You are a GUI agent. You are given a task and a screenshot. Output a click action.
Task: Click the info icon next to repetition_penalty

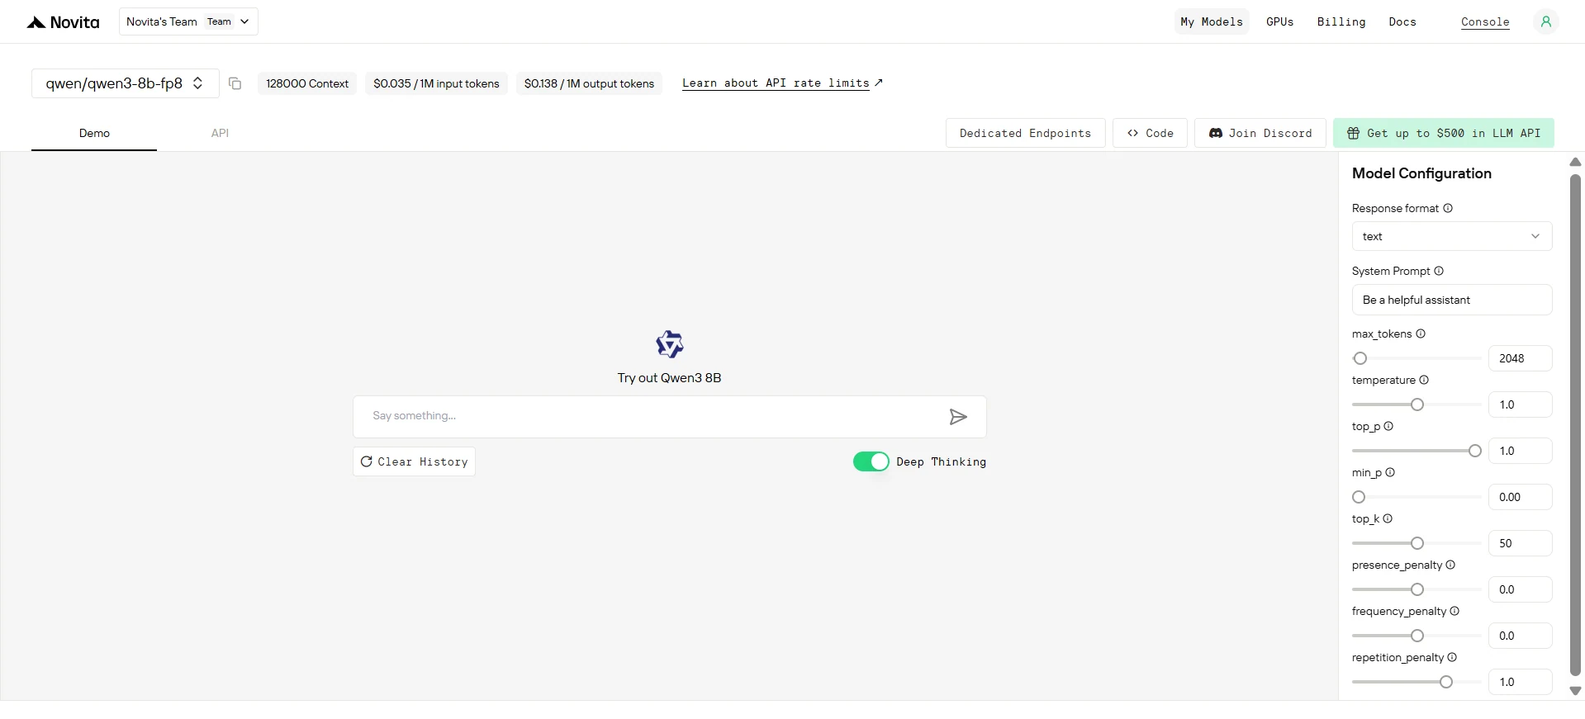[x=1452, y=657]
